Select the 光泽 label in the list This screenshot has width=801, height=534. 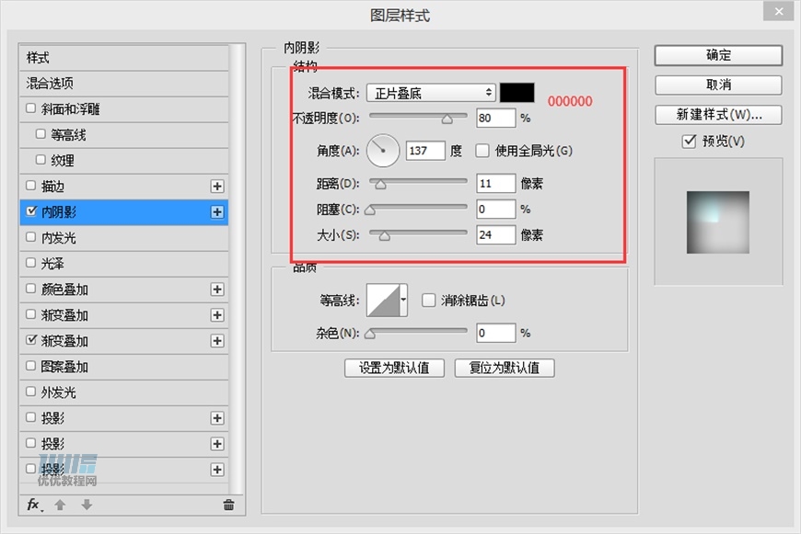pyautogui.click(x=52, y=264)
